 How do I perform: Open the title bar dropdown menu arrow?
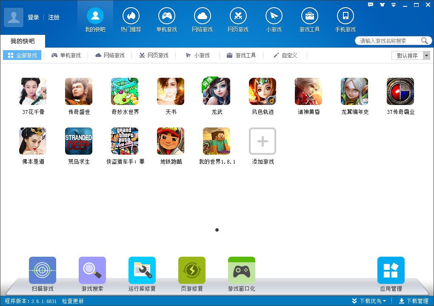click(x=394, y=5)
